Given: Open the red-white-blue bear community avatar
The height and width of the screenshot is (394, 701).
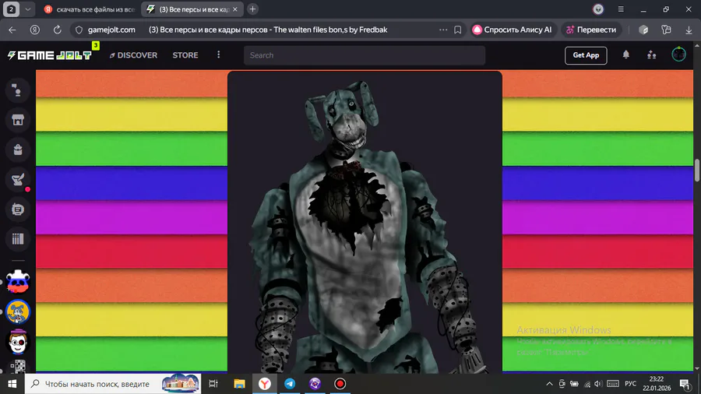Looking at the screenshot, I should (18, 281).
